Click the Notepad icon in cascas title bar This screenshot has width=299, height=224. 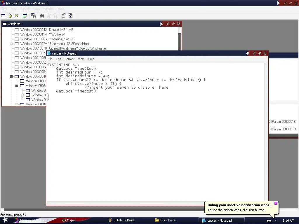(49, 53)
